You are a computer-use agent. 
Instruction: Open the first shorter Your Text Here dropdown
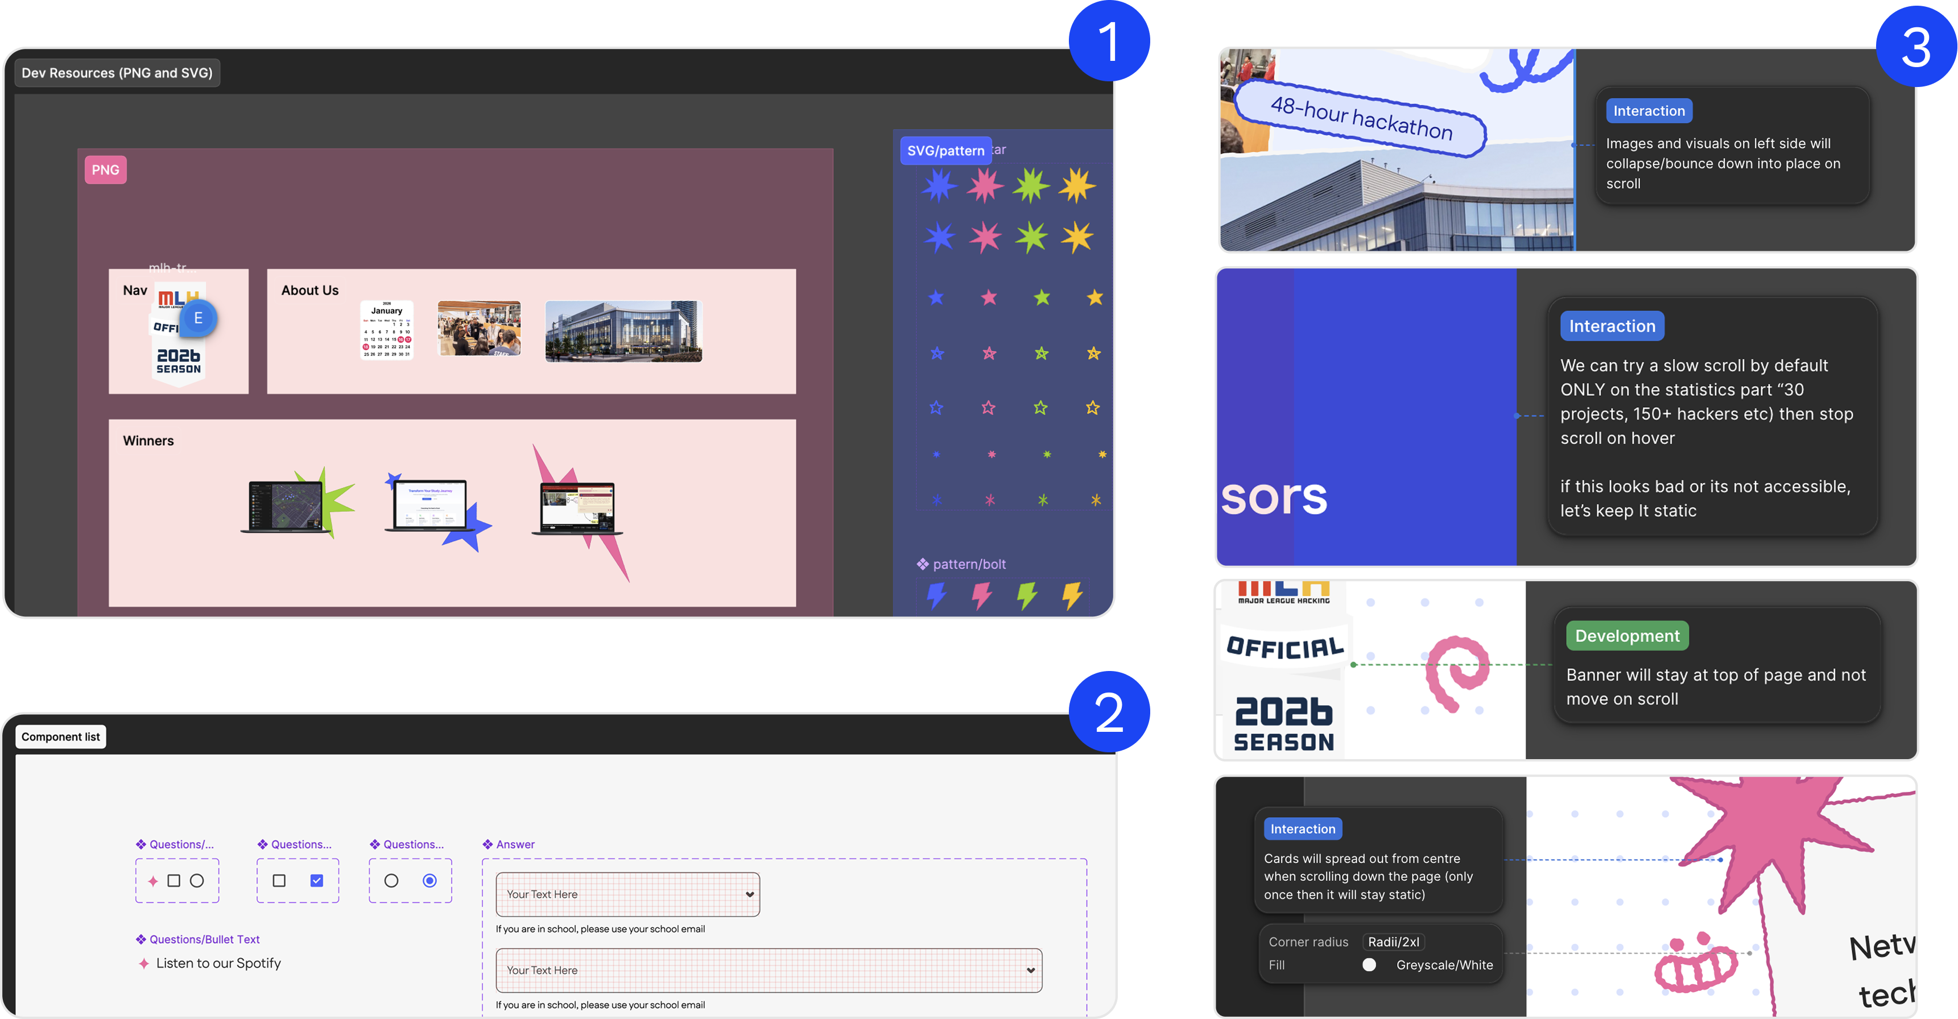click(628, 894)
